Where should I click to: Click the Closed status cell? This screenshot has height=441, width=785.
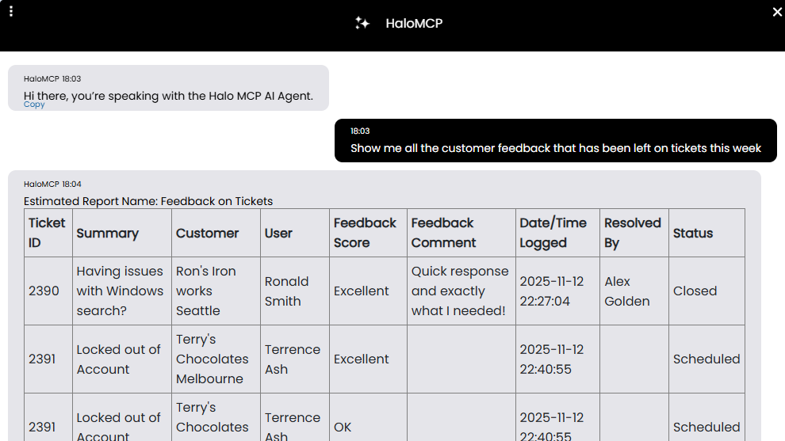tap(695, 291)
